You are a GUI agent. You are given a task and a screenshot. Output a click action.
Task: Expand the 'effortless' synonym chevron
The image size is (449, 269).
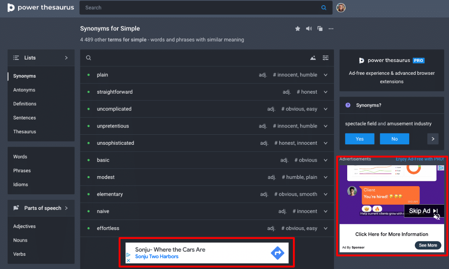tap(325, 228)
